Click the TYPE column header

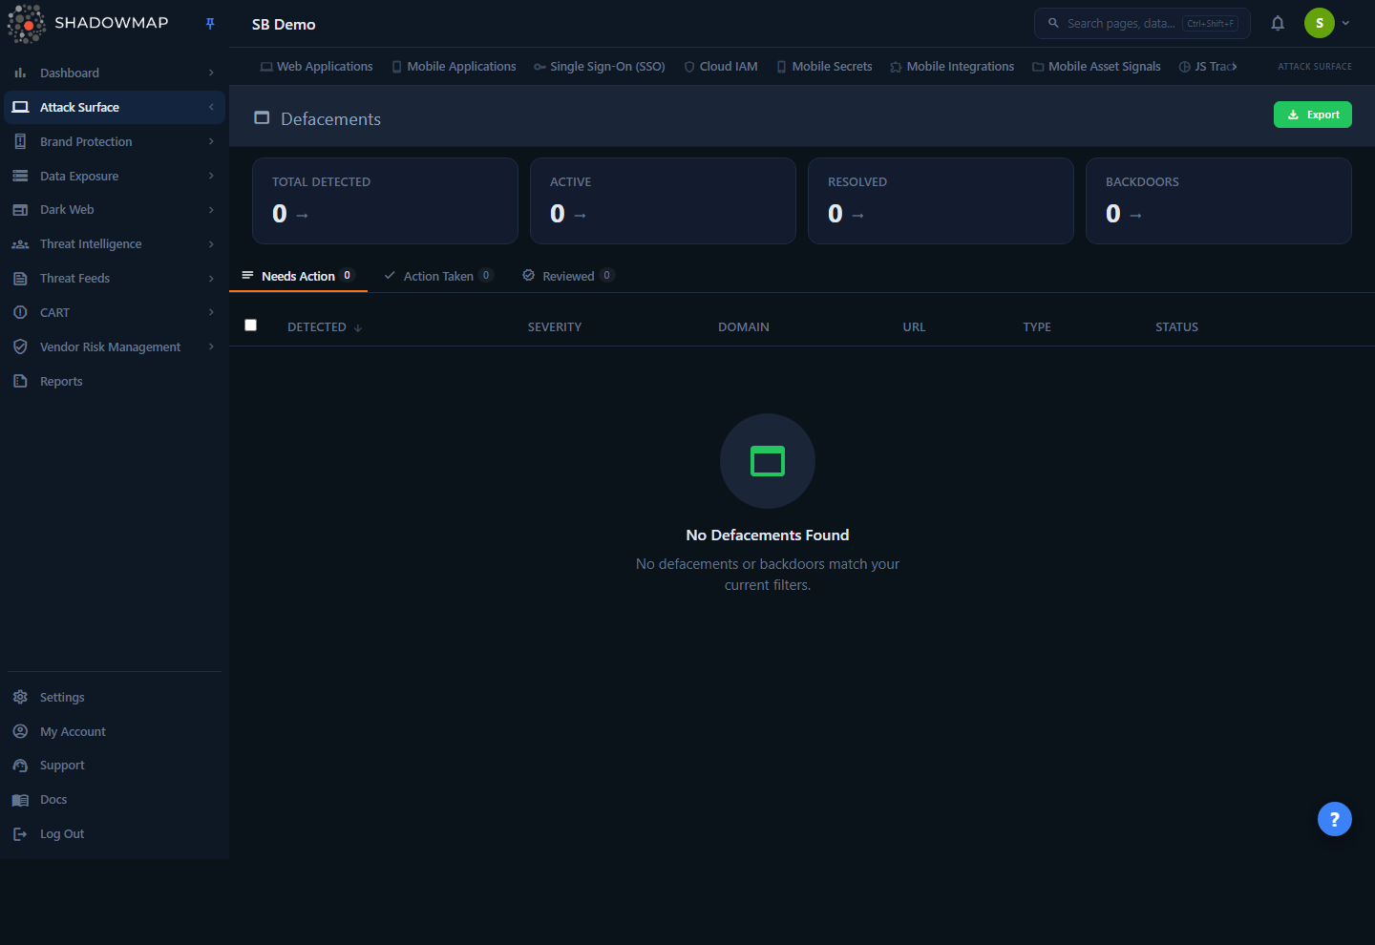coord(1037,327)
